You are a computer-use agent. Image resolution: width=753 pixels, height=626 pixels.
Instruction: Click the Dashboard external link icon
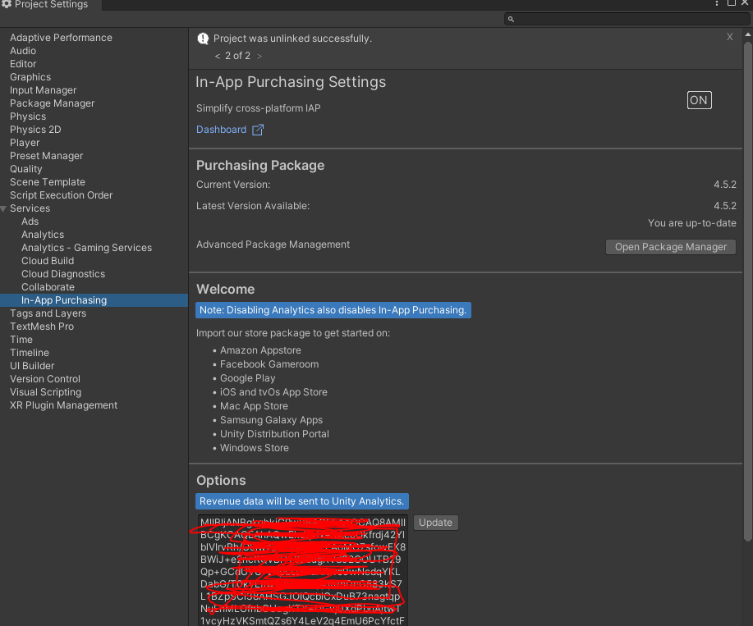(x=258, y=130)
